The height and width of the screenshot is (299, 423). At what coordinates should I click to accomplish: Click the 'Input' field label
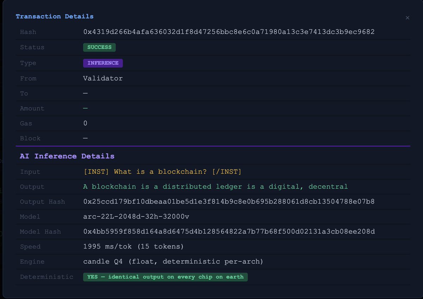coord(30,172)
